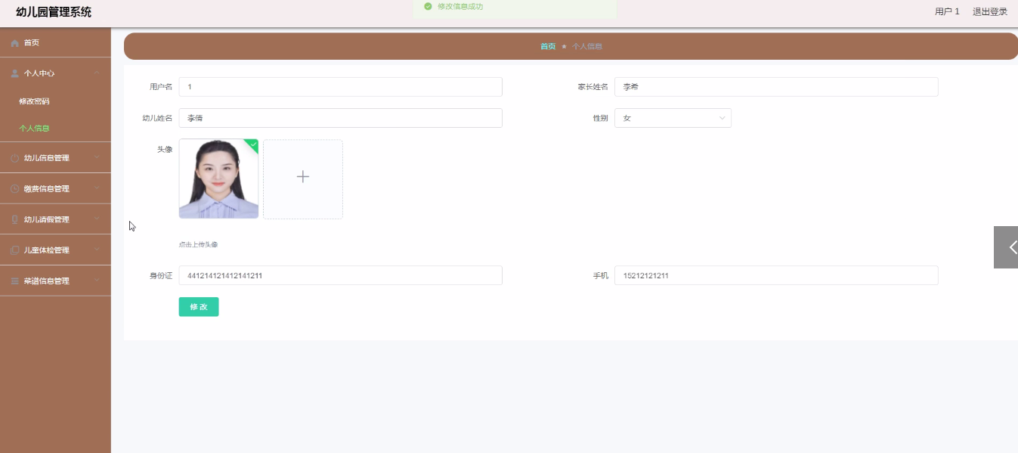Click the list icon beside 菜谱信息管理

tap(14, 281)
